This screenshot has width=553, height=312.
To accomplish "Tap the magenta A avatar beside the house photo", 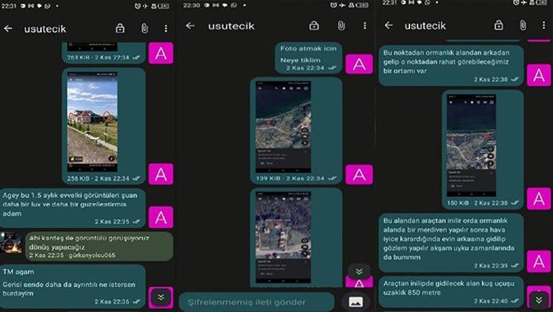I will [x=160, y=172].
